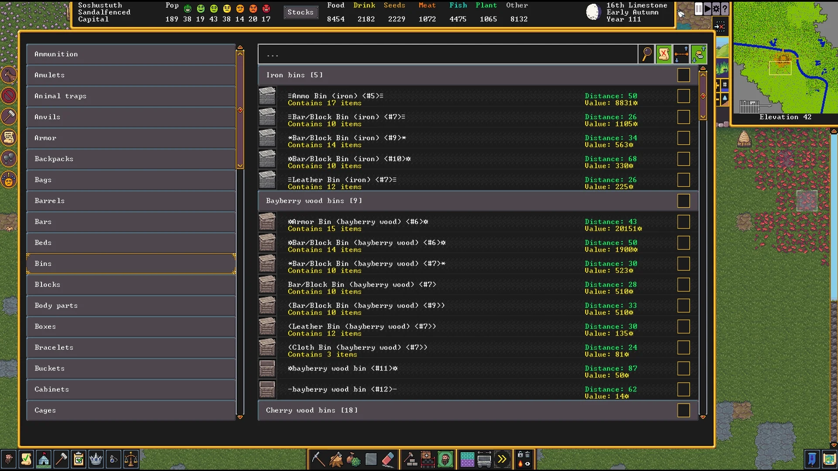838x471 pixels.
Task: Check the Iron bins group checkbox
Action: pos(683,75)
